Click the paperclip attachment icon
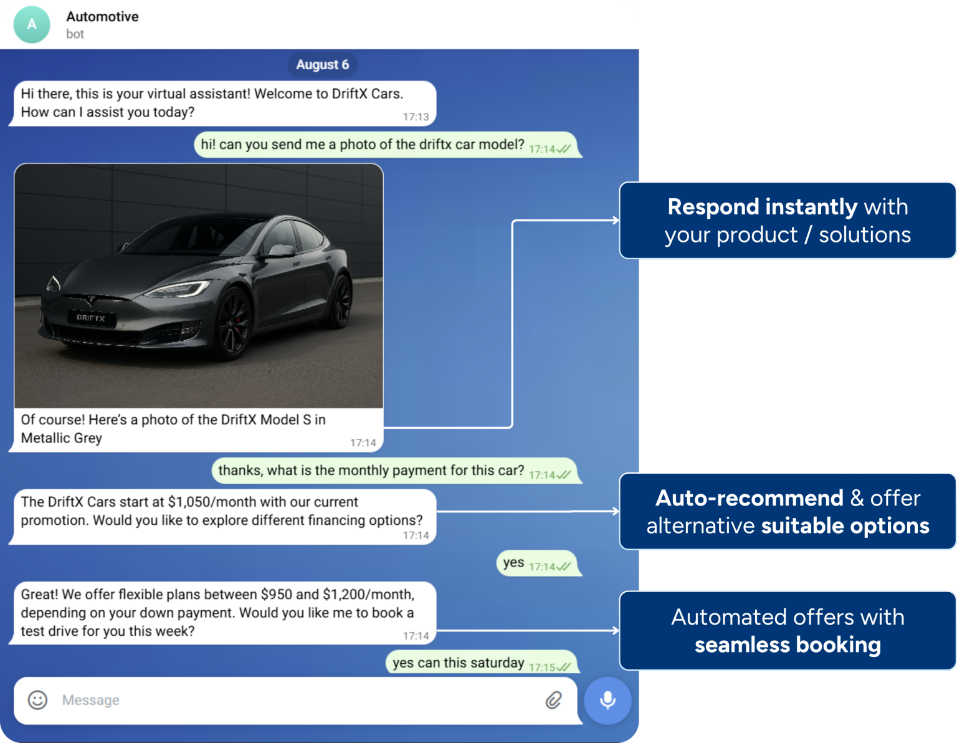The width and height of the screenshot is (957, 743). click(x=553, y=700)
